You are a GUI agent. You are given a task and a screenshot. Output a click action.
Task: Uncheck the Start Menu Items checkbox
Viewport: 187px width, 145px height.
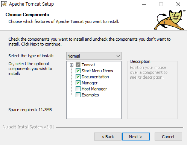point(78,71)
